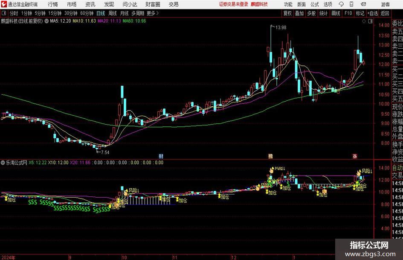403x260 pixels.
Task: Click the 榜 marker on main chart
Action: (x=270, y=156)
